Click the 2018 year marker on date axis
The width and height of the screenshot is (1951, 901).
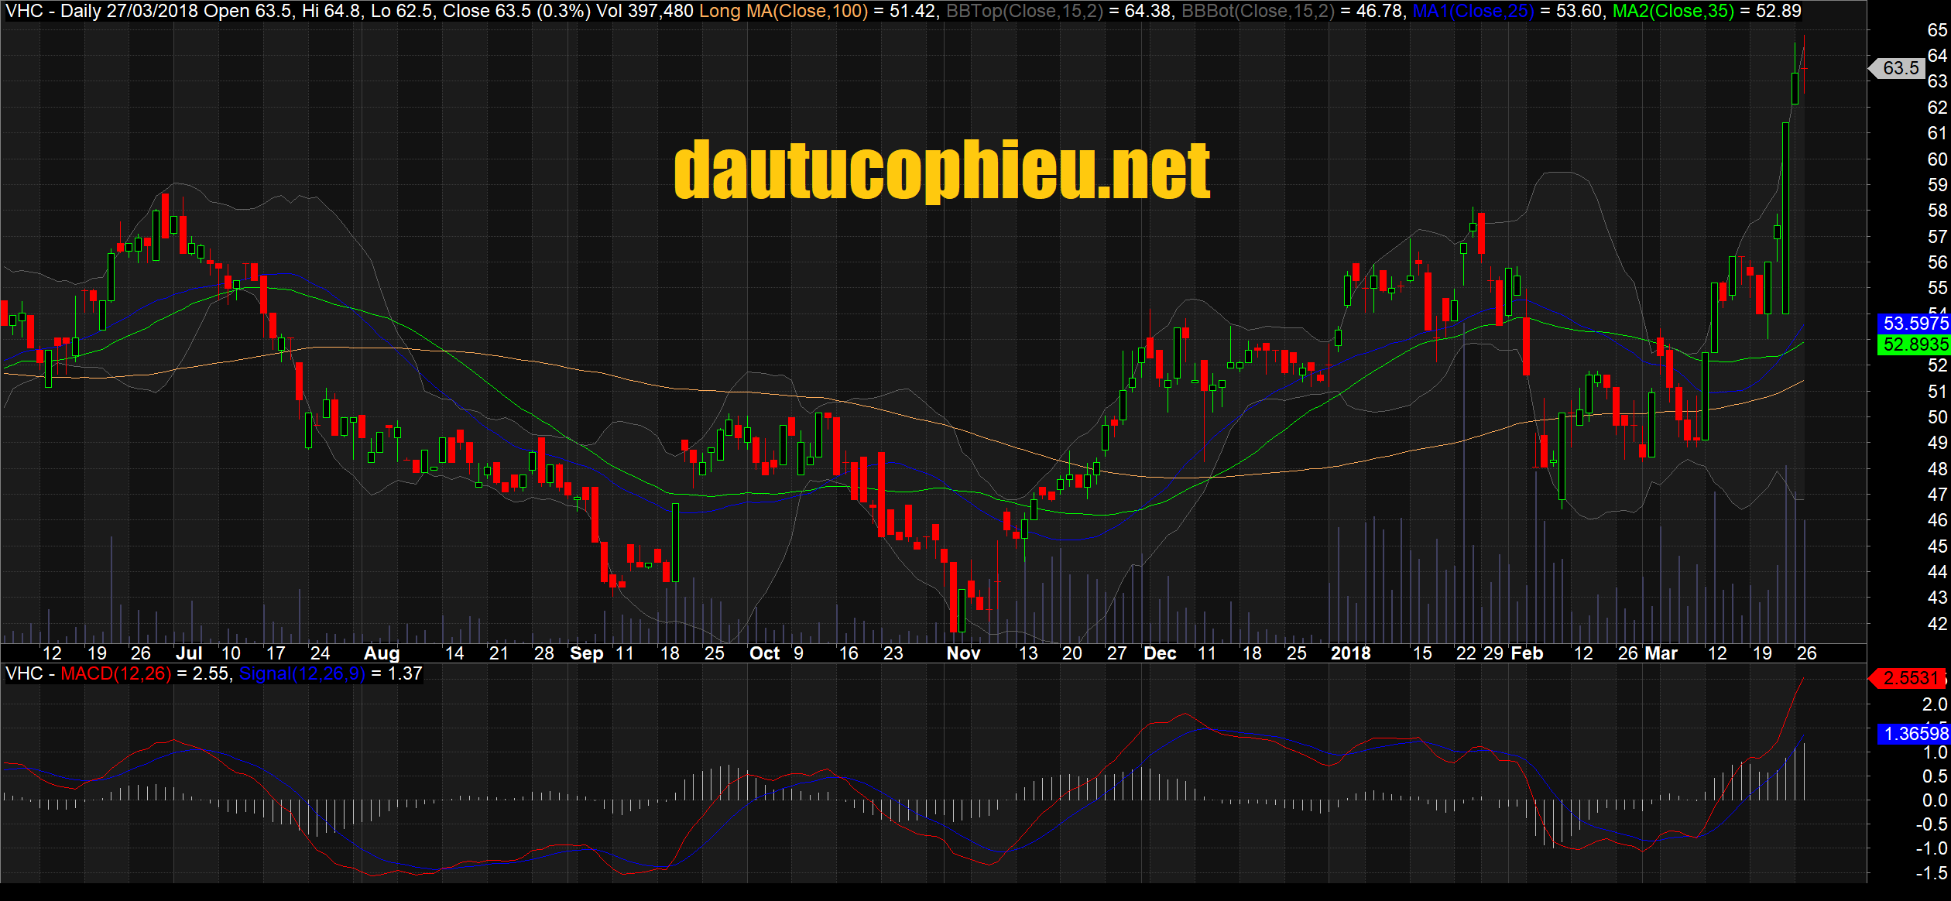(x=1350, y=653)
